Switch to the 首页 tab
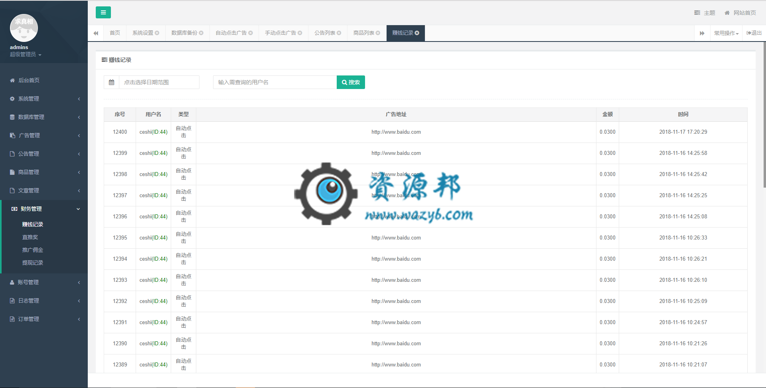This screenshot has width=766, height=388. (115, 33)
